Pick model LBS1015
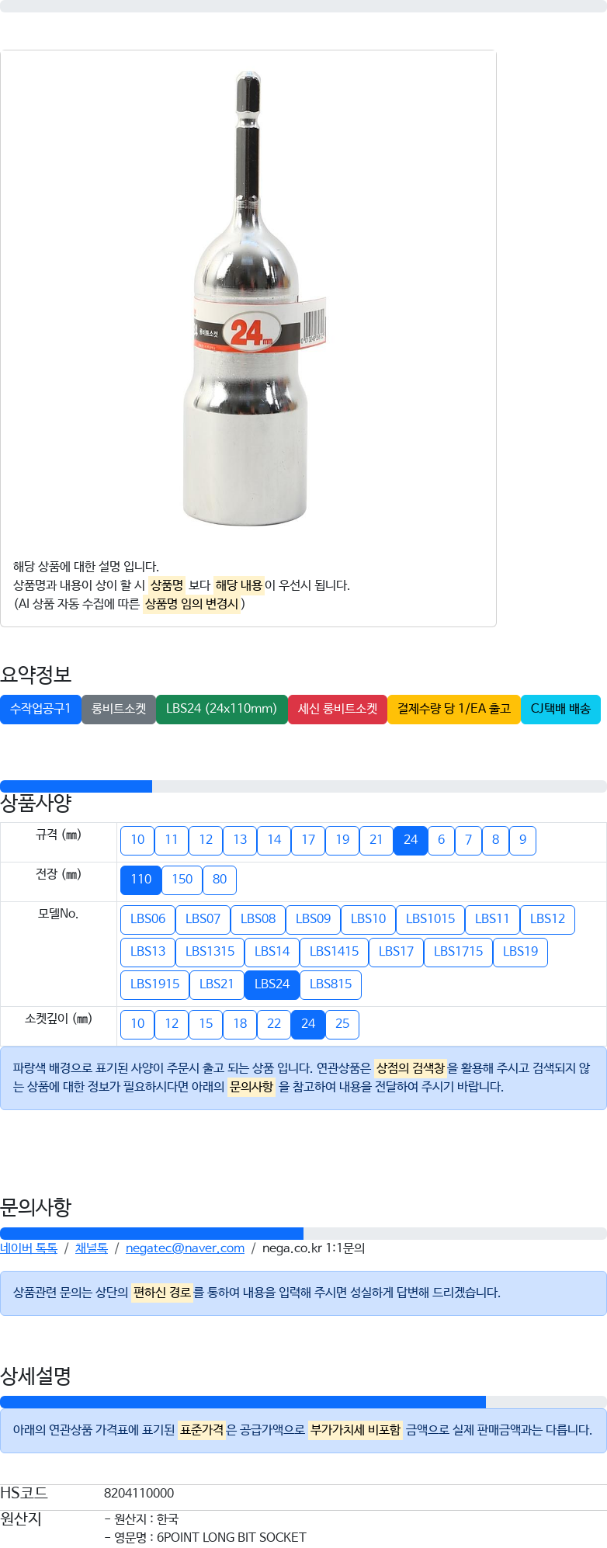 click(x=430, y=919)
